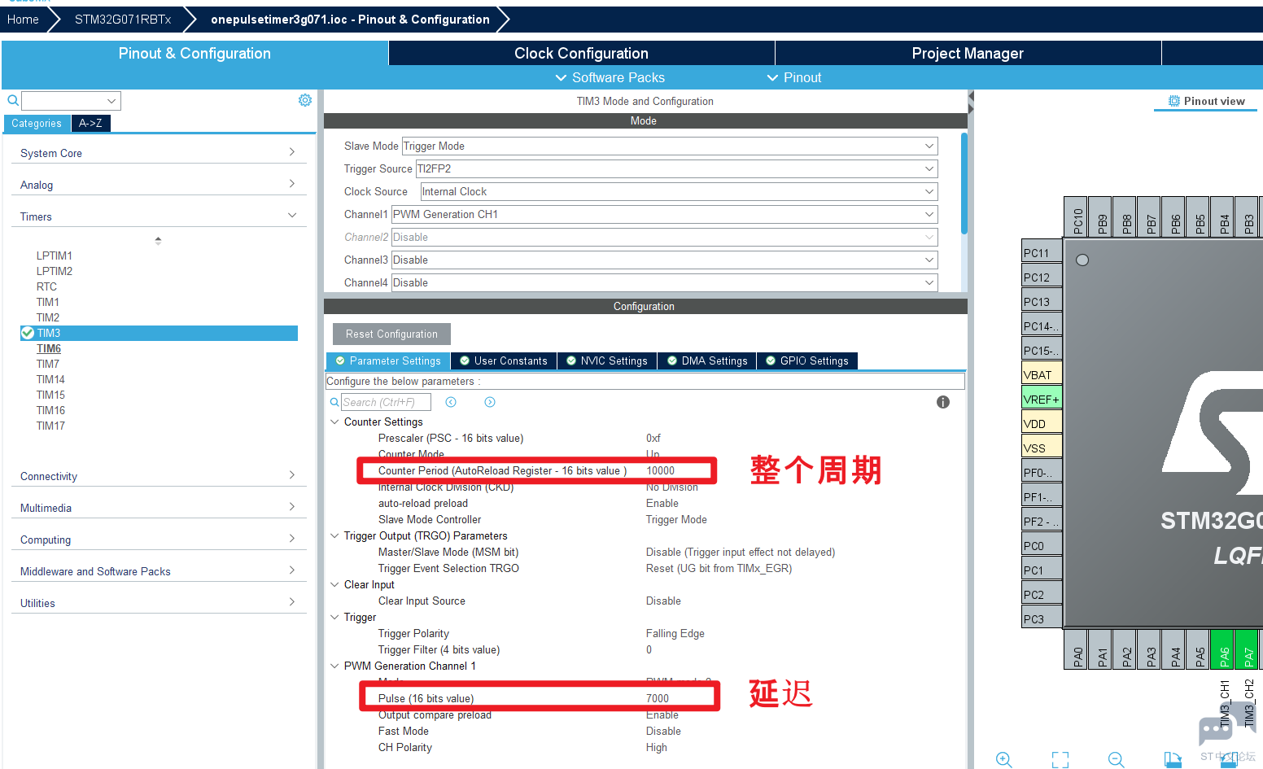
Task: Select pin PA7 on the chip
Action: (1247, 649)
